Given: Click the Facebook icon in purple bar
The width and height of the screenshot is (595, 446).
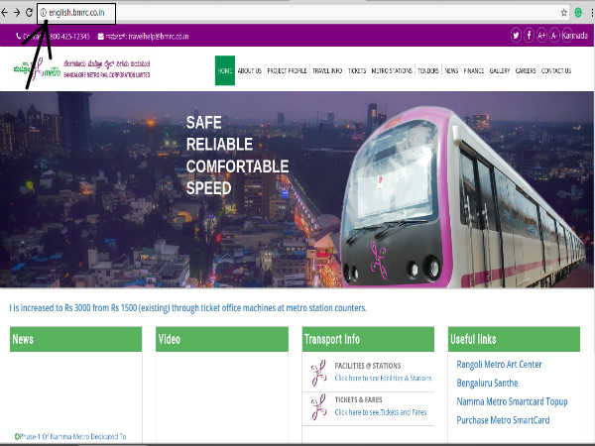Looking at the screenshot, I should click(x=530, y=36).
